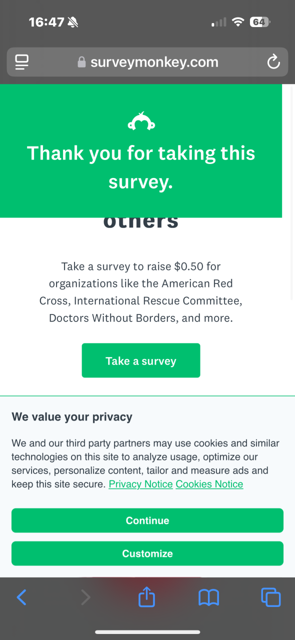Open the page format menu icon in address bar
This screenshot has width=295, height=640.
[x=21, y=62]
